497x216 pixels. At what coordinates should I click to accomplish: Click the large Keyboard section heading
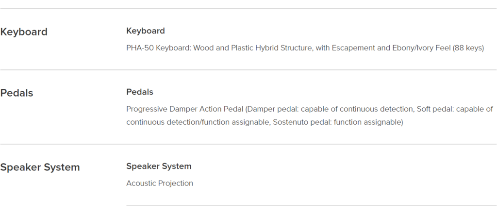coord(24,32)
